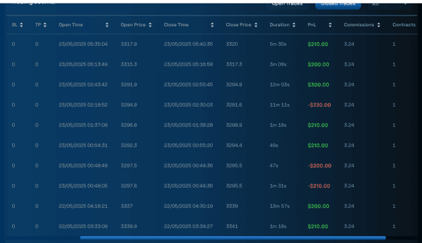Screen dimensions: 422x243
Task: Toggle Duration column sort arrows
Action: pyautogui.click(x=294, y=25)
